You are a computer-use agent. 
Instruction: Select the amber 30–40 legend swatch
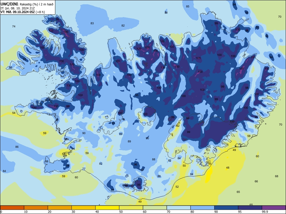[x=84, y=208]
